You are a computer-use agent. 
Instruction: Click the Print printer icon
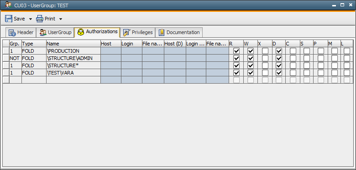(40, 19)
